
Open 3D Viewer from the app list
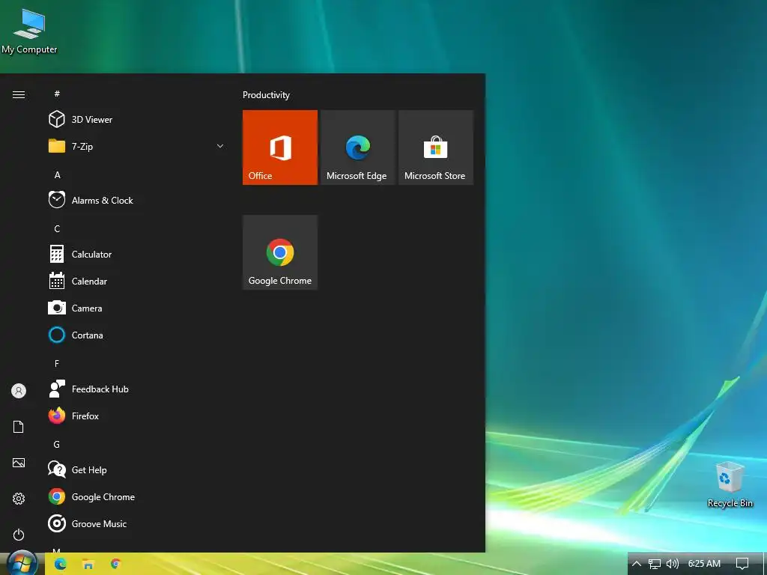135,119
